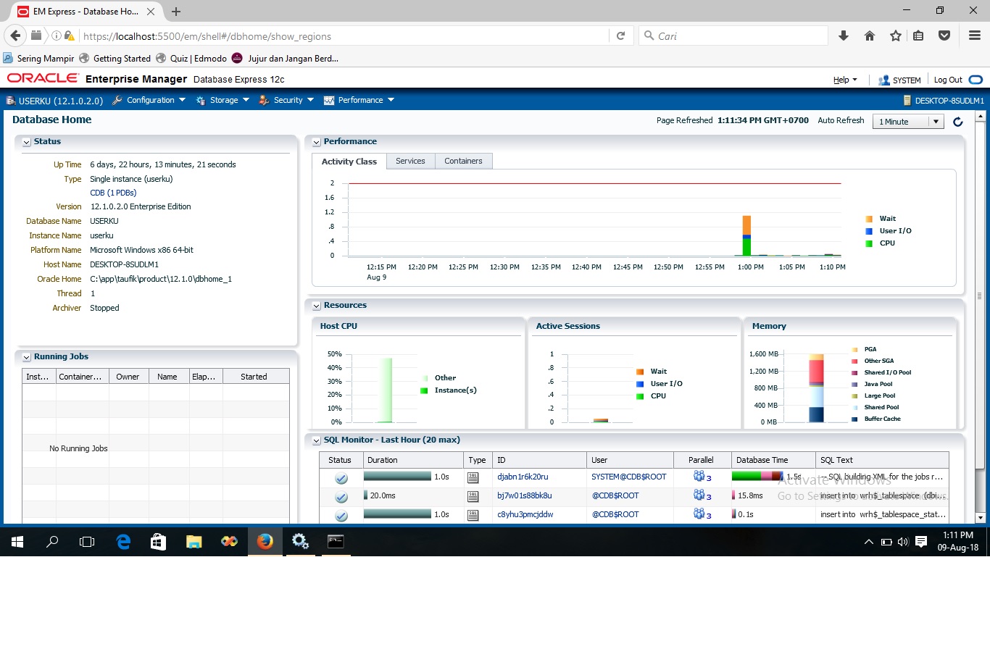The height and width of the screenshot is (649, 990).
Task: Open Firefox settings icon in the taskbar
Action: [x=300, y=541]
